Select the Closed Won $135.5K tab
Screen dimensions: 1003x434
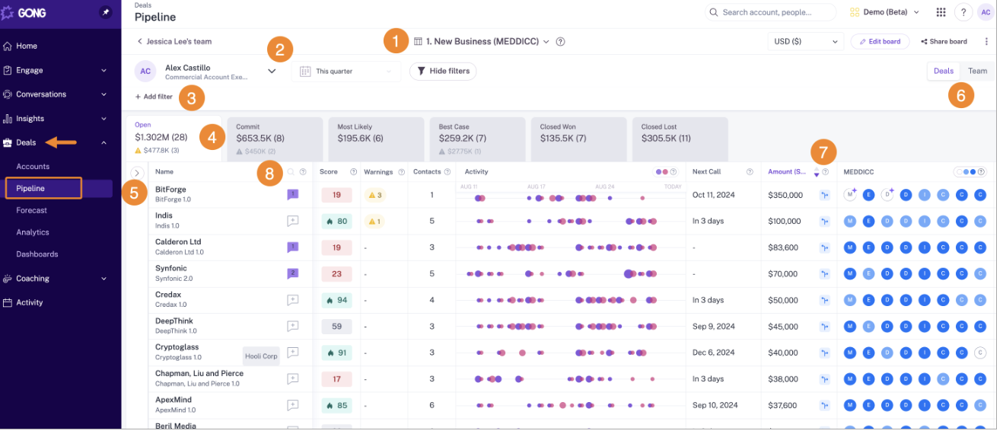click(578, 139)
